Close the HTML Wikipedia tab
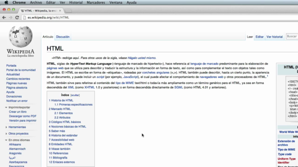This screenshot has width=298, height=167. (x=60, y=11)
